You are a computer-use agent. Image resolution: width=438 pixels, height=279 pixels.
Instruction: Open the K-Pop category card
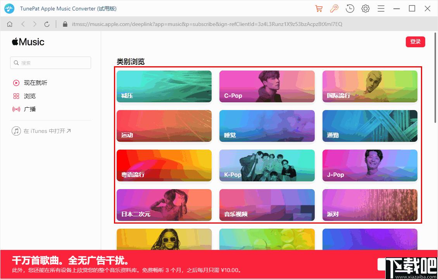click(267, 165)
